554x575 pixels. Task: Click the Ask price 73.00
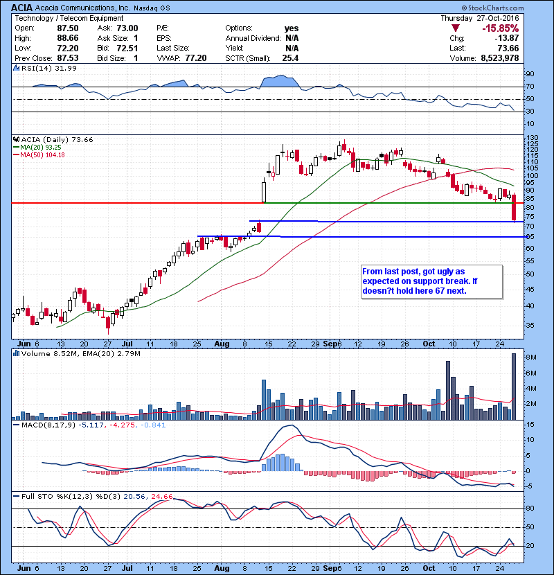127,28
